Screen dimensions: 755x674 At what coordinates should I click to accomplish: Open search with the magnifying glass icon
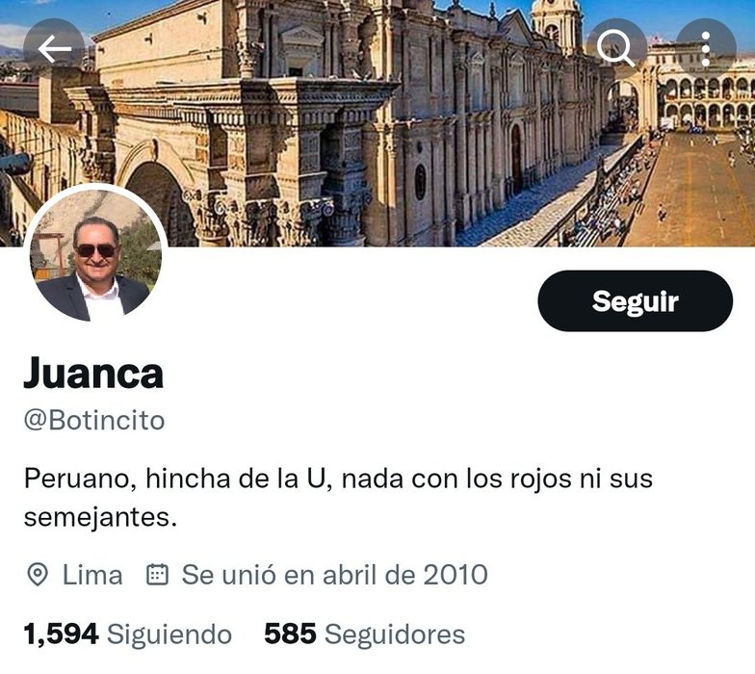616,48
